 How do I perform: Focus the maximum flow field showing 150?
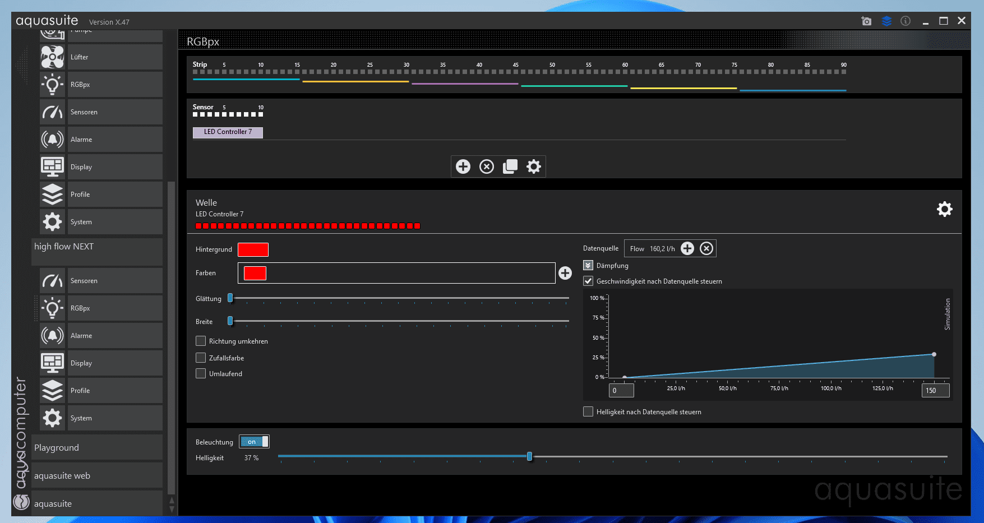tap(935, 390)
